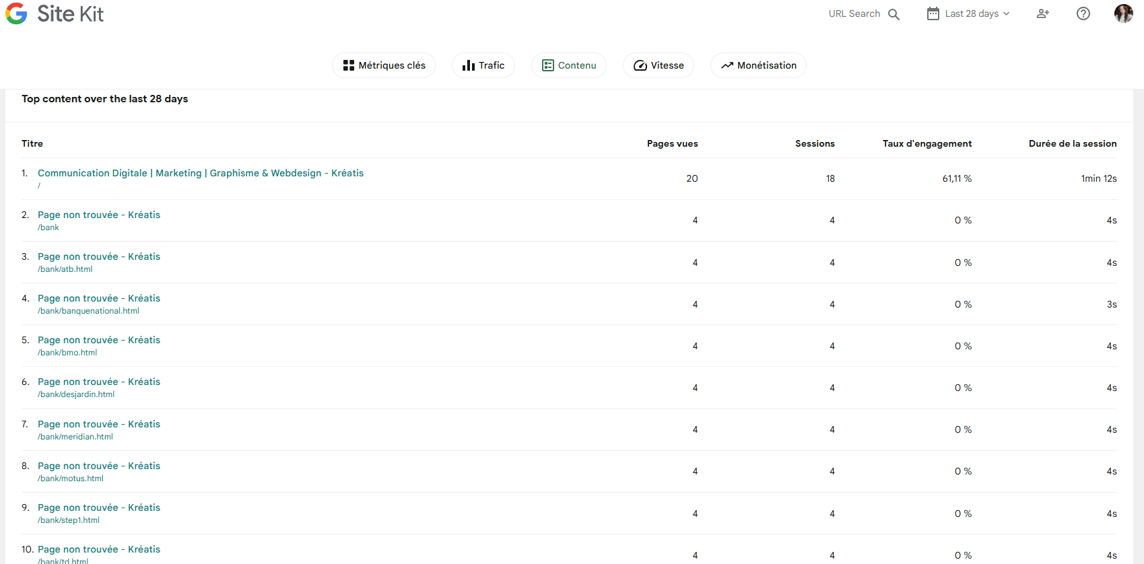1144x564 pixels.
Task: Click the /bank/meridian.html page title
Action: pyautogui.click(x=99, y=424)
